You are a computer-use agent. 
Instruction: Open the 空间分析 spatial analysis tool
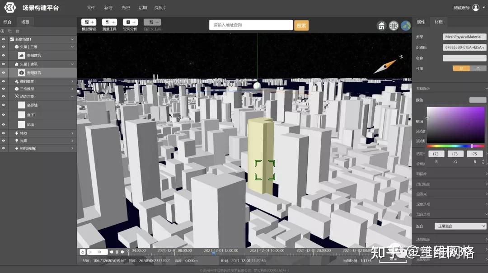click(x=130, y=24)
